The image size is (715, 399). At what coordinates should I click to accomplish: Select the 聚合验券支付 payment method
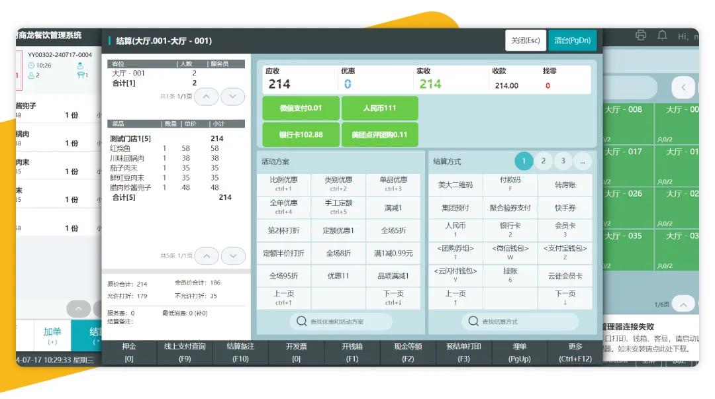pyautogui.click(x=510, y=208)
